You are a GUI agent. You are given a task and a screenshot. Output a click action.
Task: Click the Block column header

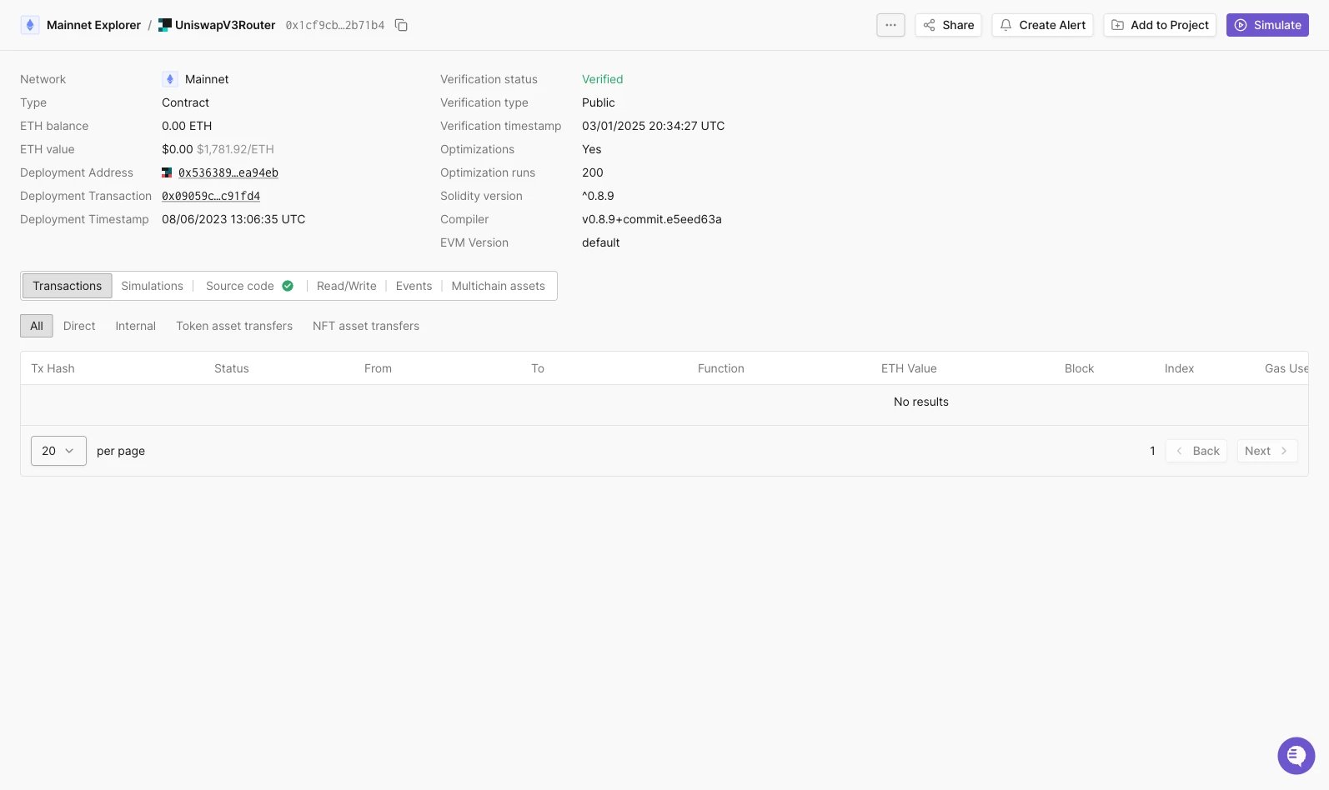click(x=1079, y=368)
